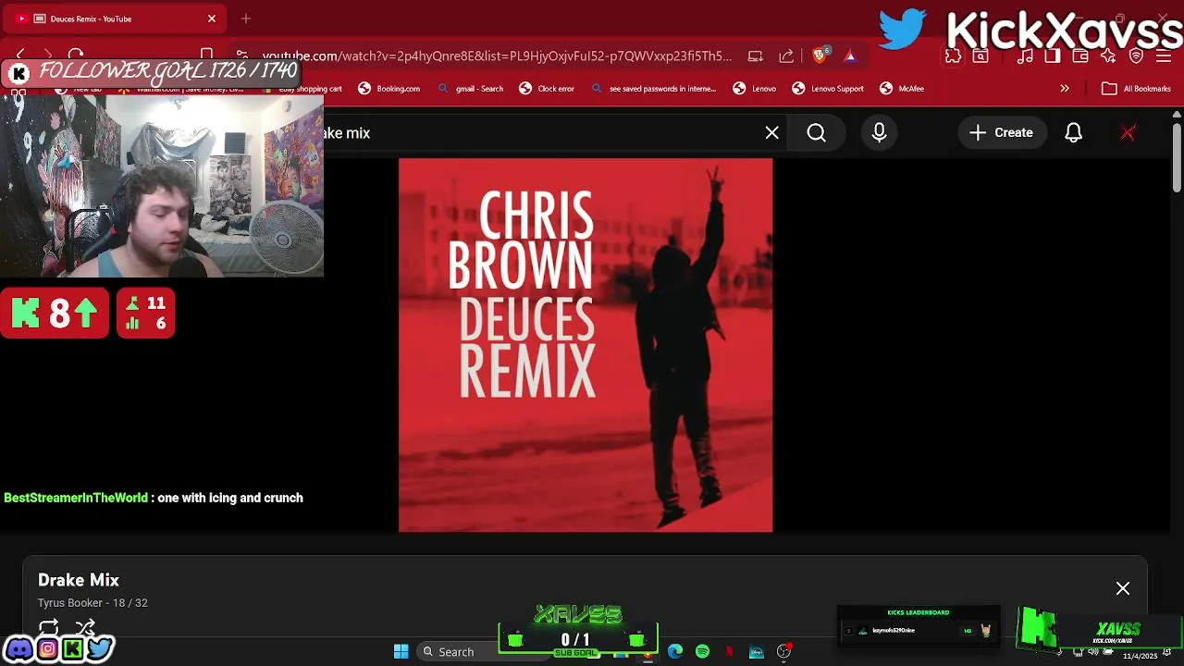
Task: Open the Brave VPN shield icon
Action: (1136, 56)
